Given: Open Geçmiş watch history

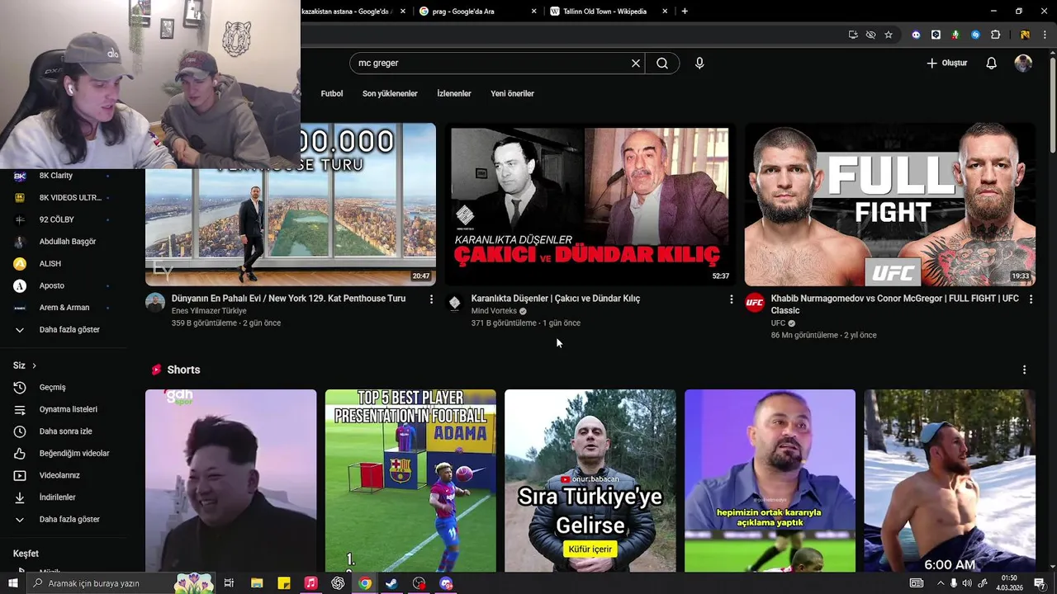Looking at the screenshot, I should [x=64, y=388].
